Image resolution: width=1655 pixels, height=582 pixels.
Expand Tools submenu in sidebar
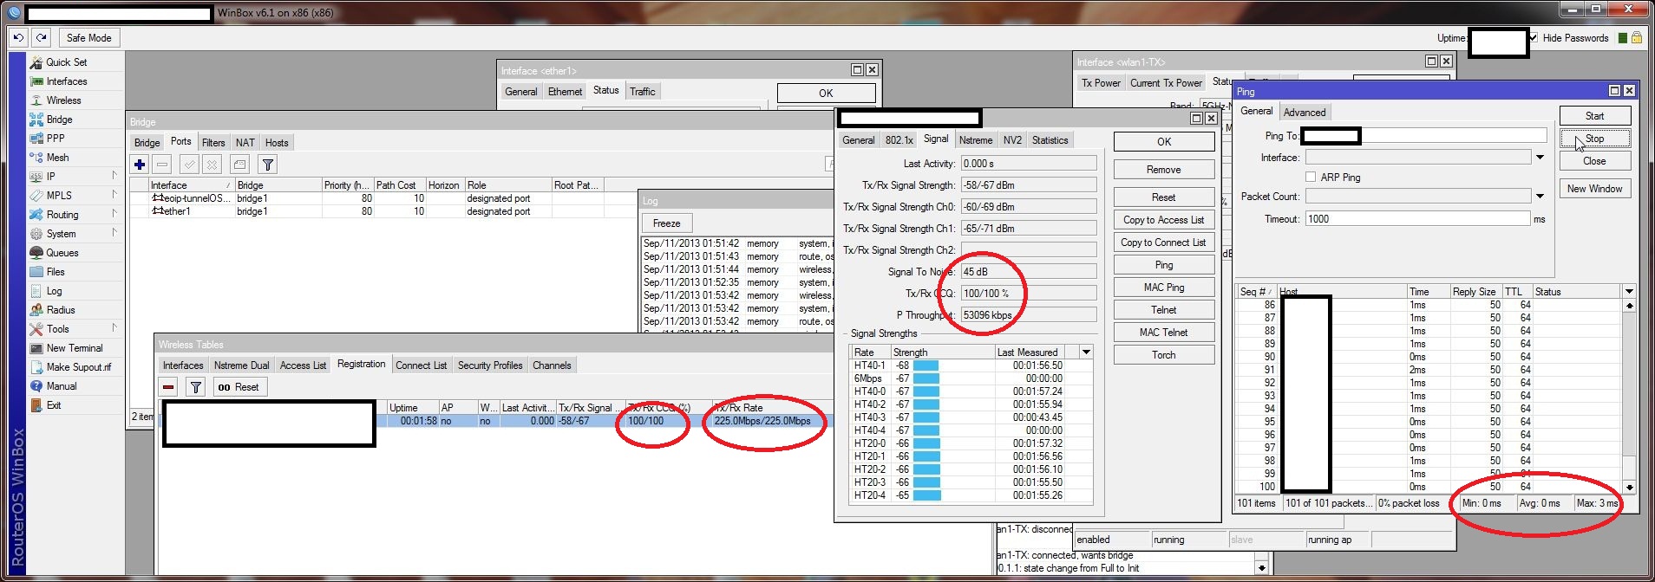(x=114, y=328)
